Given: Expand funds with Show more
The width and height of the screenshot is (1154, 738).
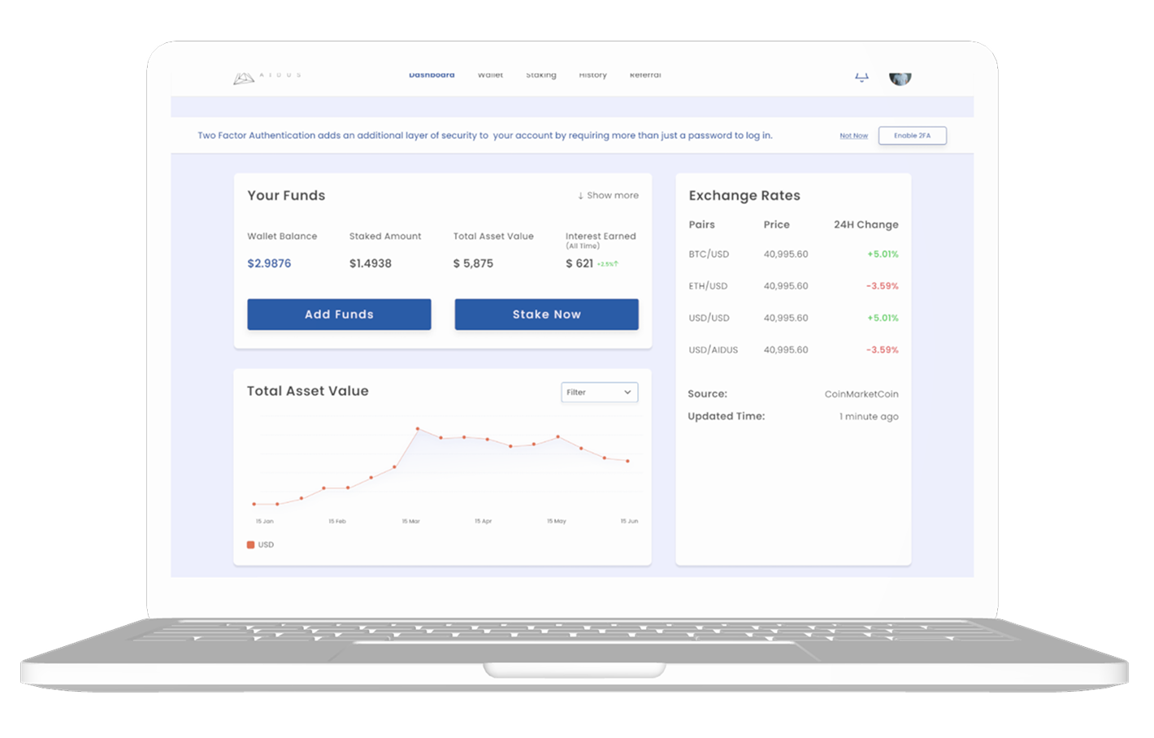Looking at the screenshot, I should click(x=608, y=196).
